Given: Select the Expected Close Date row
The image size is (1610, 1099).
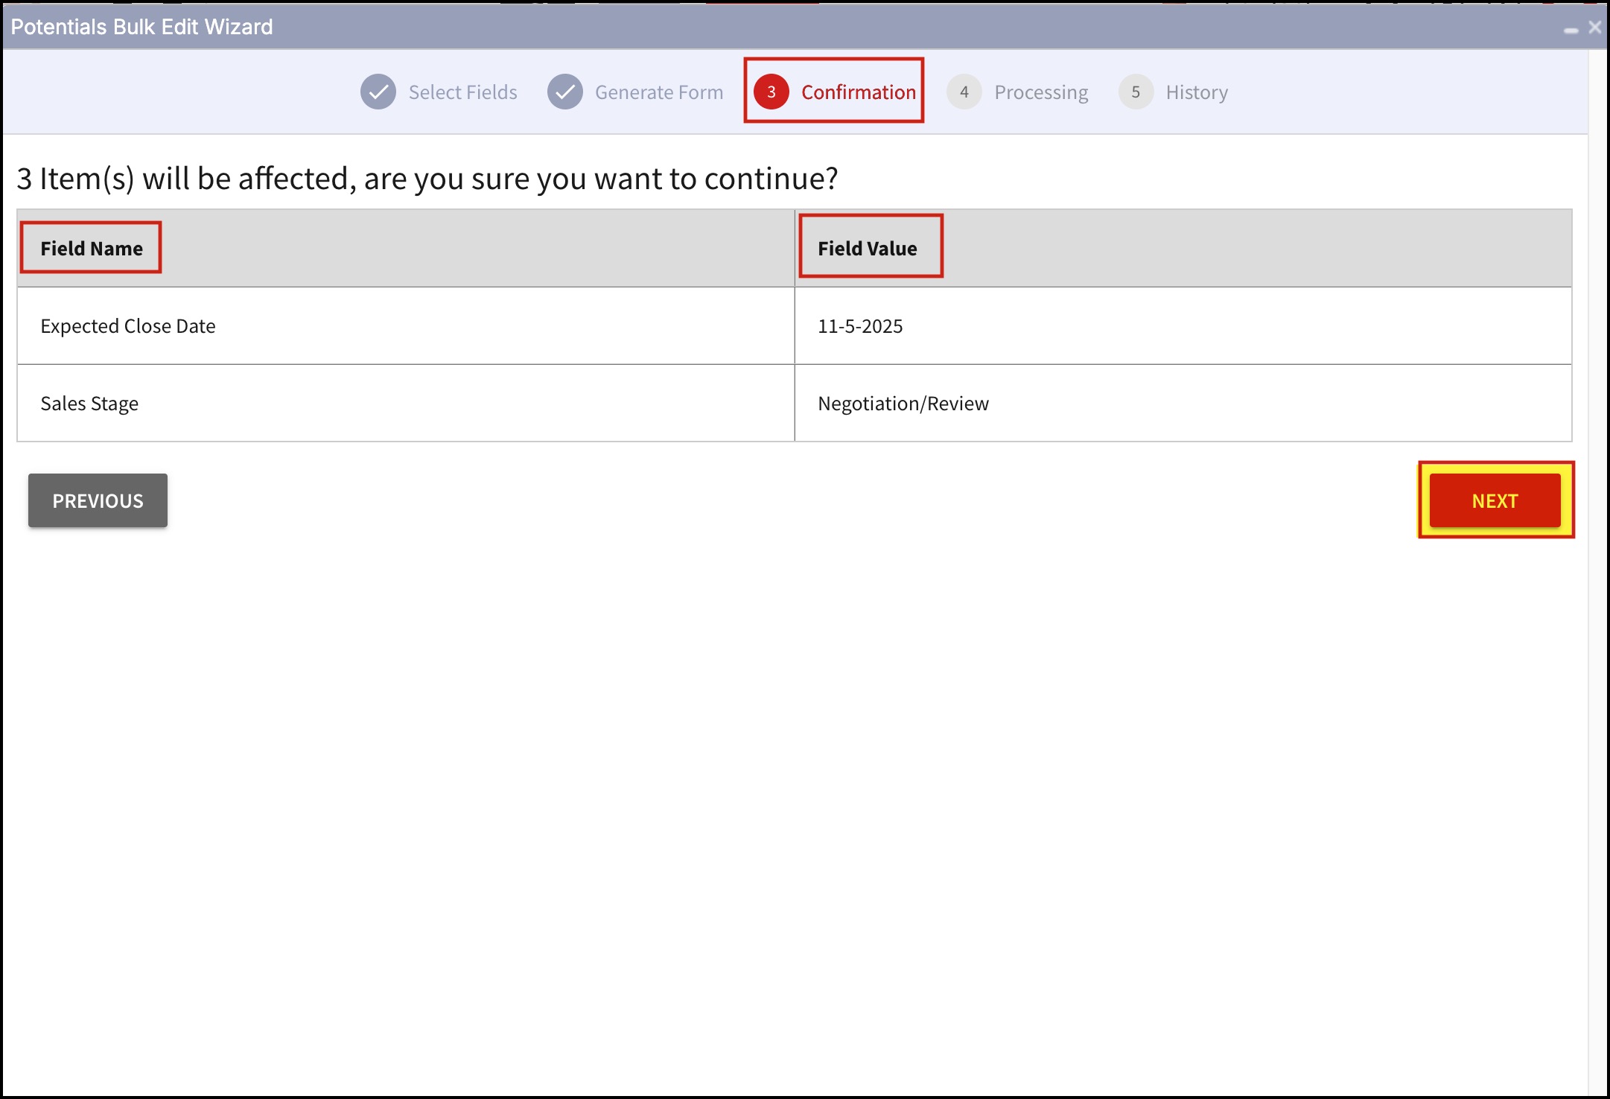Looking at the screenshot, I should [127, 326].
